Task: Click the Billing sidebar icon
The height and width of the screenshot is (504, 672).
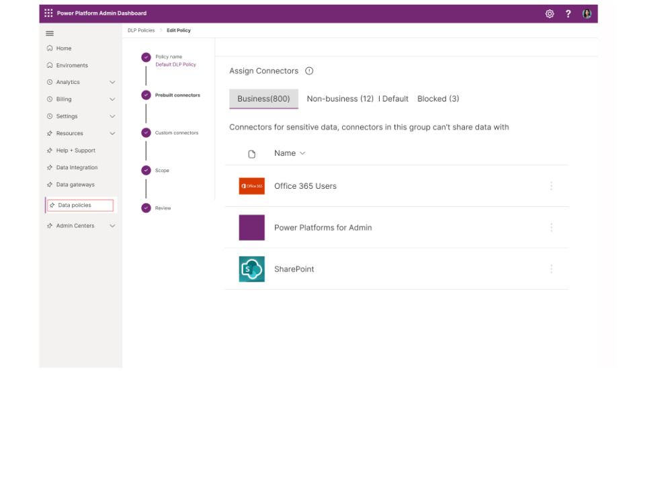Action: 50,99
